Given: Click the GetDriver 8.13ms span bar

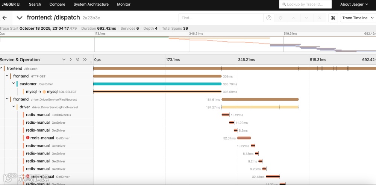Looking at the screenshot, I should (x=257, y=153).
